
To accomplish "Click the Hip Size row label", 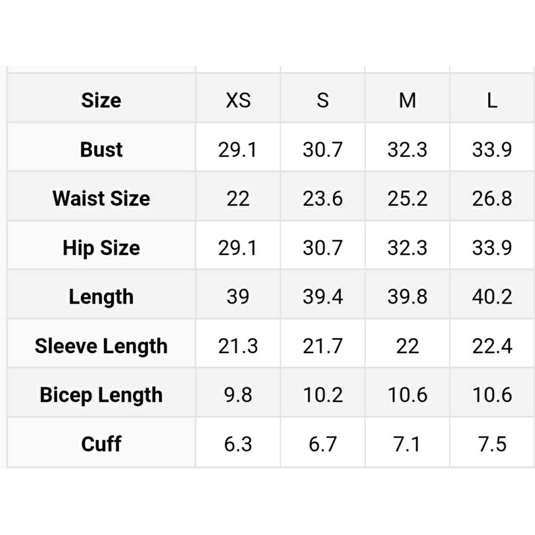I will 101,248.
